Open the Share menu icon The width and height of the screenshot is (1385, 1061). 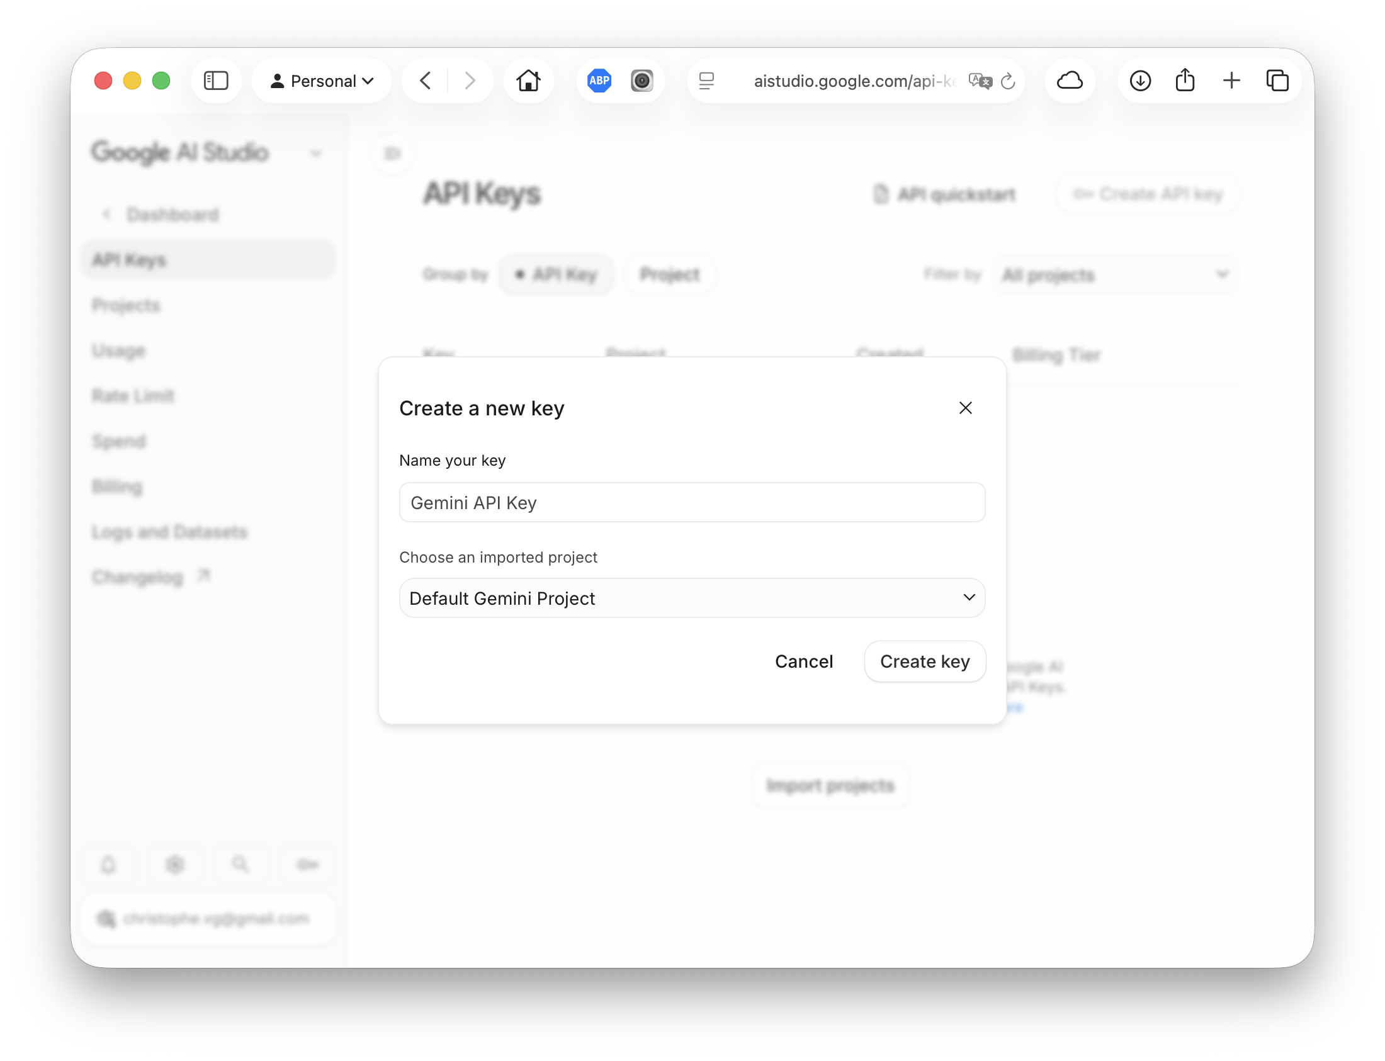pos(1185,81)
